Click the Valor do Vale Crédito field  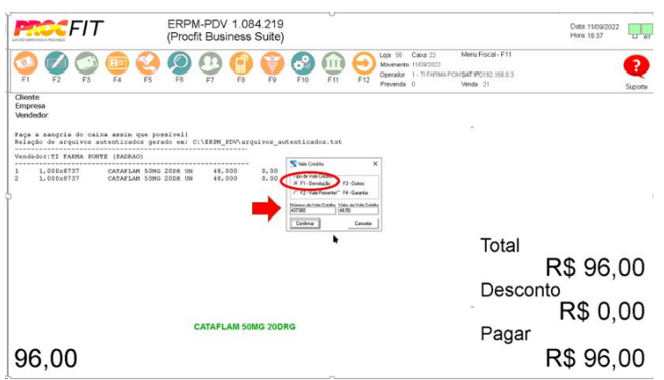[x=358, y=210]
